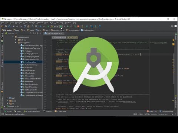
Task: Select NewsArticle class in project tree
Action: [x=30, y=76]
